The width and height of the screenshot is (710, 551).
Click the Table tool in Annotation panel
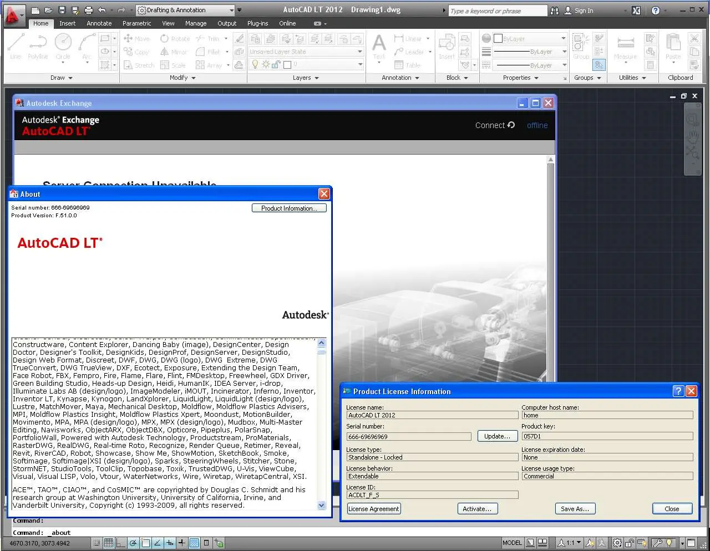coord(408,65)
